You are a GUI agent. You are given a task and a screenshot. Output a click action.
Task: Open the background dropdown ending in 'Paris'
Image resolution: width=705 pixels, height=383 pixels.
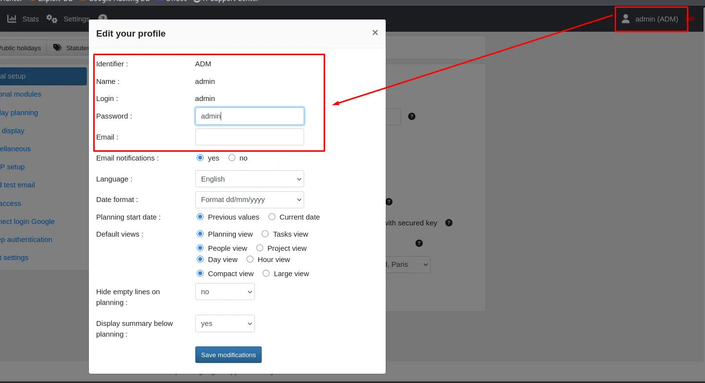(x=408, y=264)
